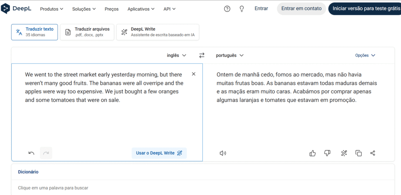Listen to the translated text aloud
The width and height of the screenshot is (401, 195).
223,153
